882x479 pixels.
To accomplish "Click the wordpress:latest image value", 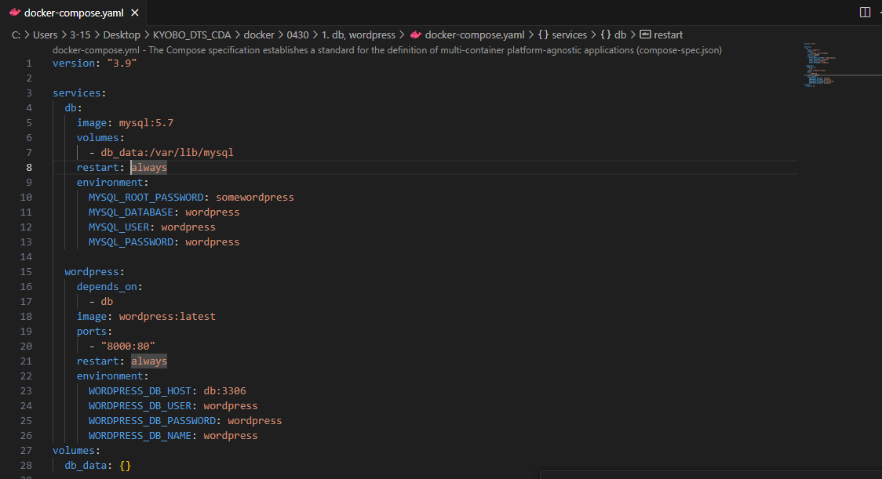I will click(167, 317).
